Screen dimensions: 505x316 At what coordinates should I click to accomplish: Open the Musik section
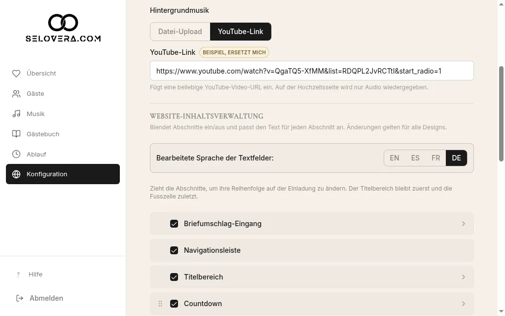[63, 114]
